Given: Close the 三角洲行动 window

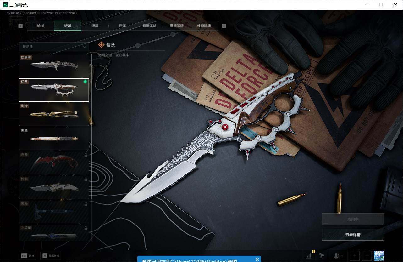Looking at the screenshot, I should 395,5.
